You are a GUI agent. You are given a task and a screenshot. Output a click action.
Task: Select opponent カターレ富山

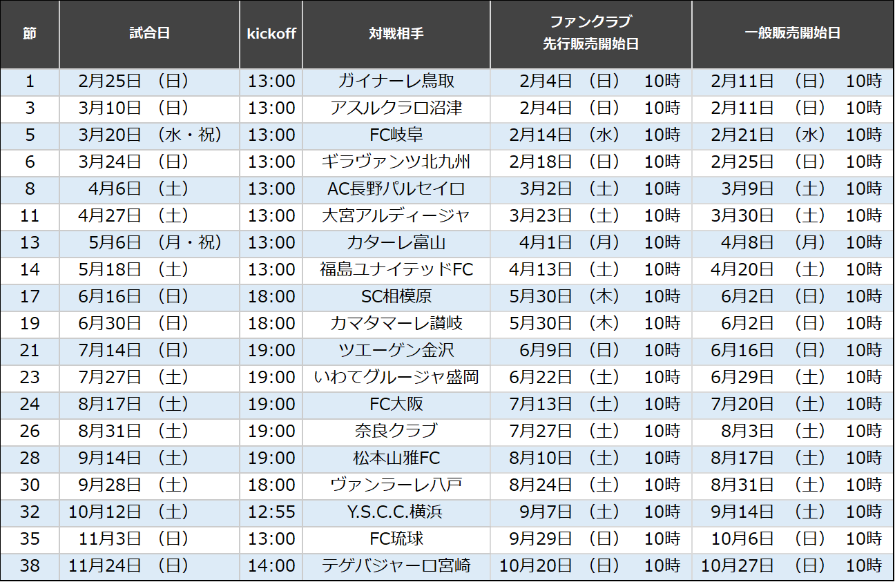(396, 243)
